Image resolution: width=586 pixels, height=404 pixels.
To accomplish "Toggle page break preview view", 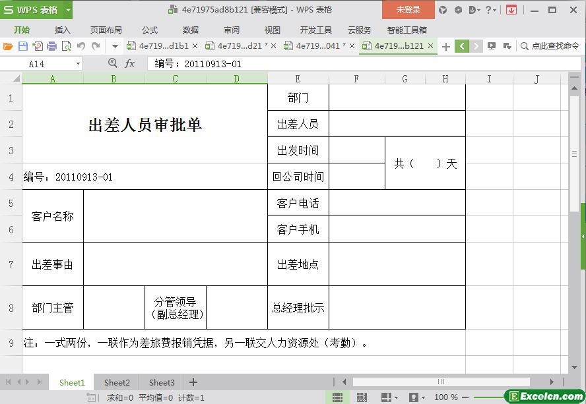I will (361, 397).
